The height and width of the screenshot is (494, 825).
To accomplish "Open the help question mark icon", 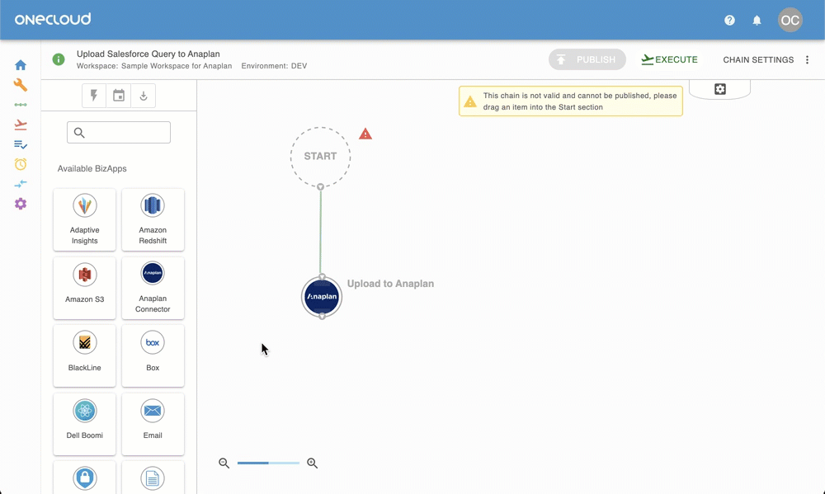I will [729, 21].
